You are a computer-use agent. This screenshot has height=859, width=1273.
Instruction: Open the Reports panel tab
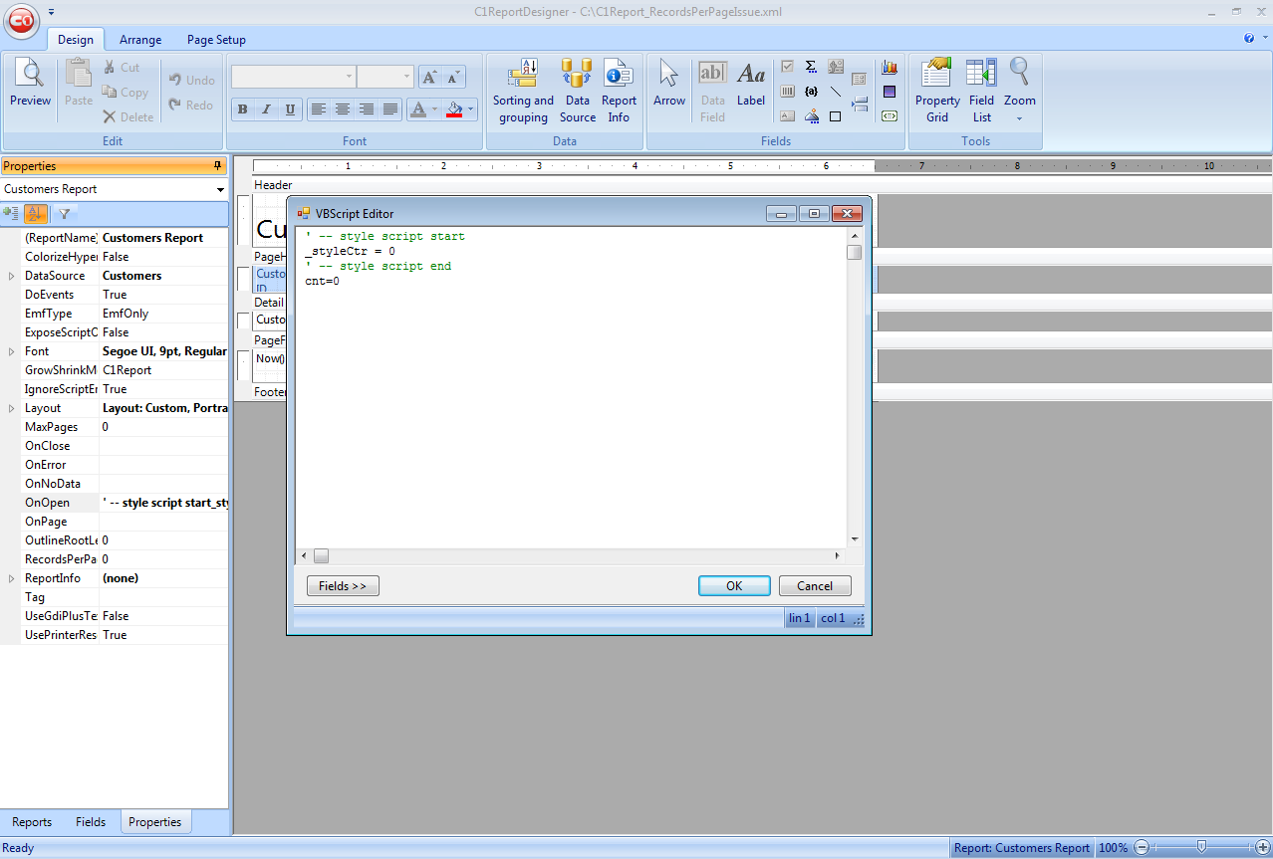tap(32, 822)
